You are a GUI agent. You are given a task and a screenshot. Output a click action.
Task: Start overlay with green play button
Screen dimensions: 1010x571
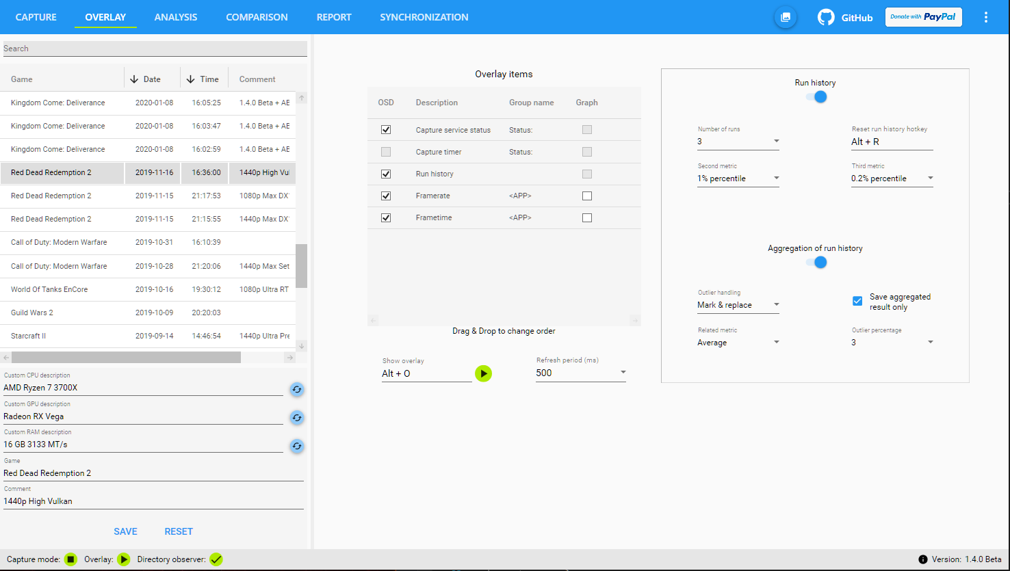484,373
